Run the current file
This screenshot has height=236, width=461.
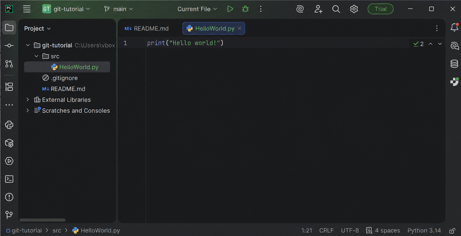tap(230, 9)
